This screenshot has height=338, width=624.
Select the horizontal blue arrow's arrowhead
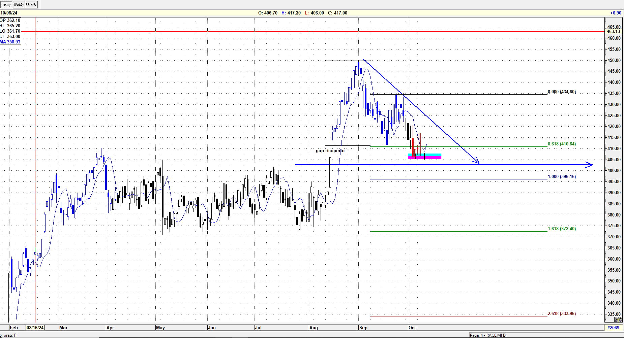click(x=590, y=165)
